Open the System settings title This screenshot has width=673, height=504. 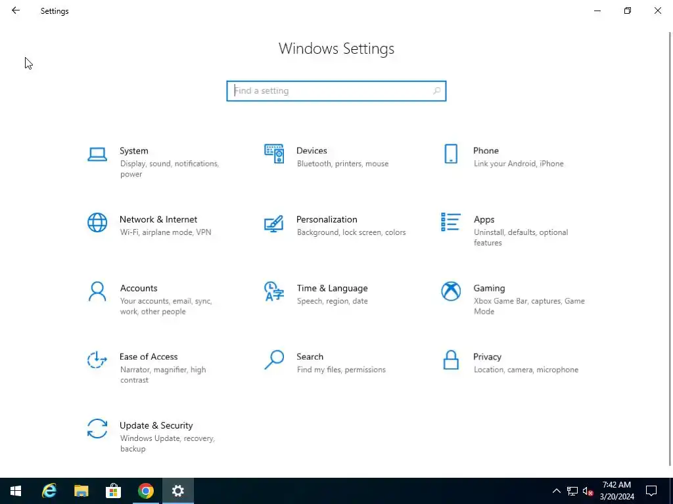coord(134,151)
